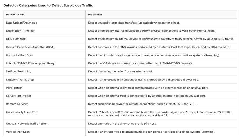Click the Horizontal Port Scan detector name
This screenshot has height=140, width=241.
pos(20,55)
